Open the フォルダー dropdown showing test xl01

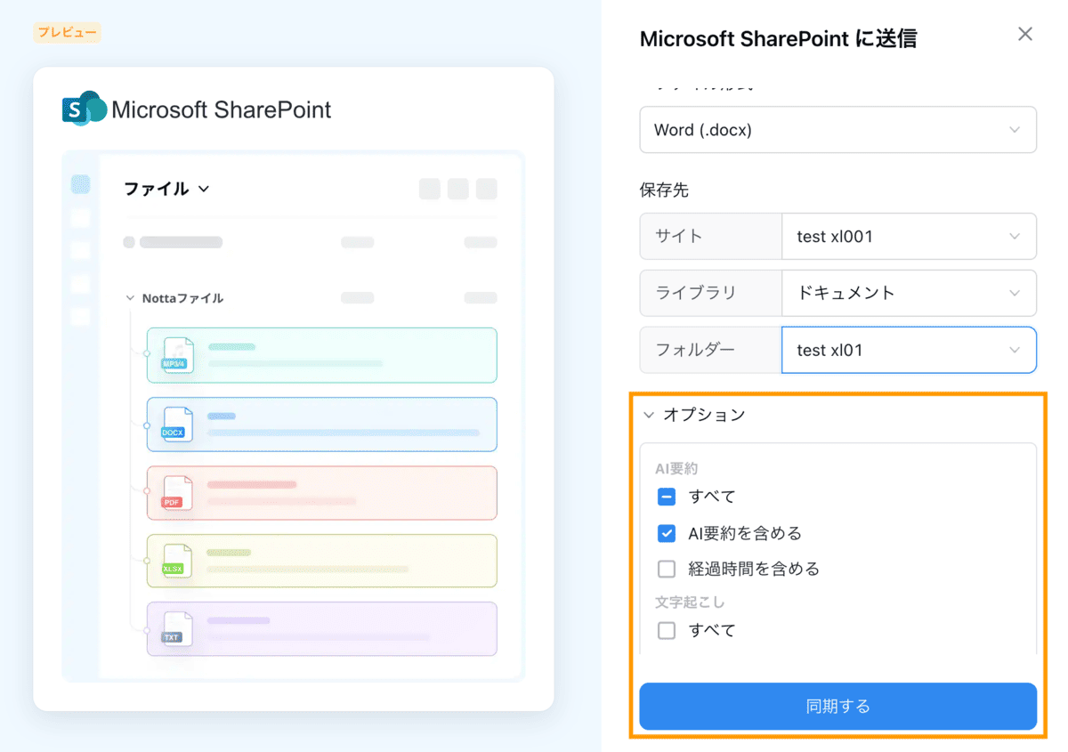click(909, 350)
